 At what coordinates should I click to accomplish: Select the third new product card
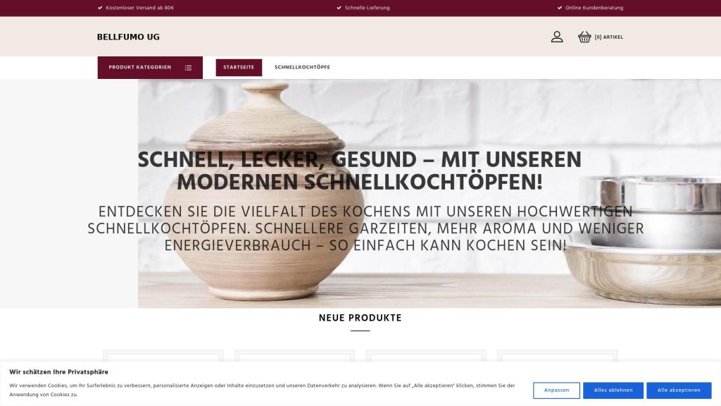pyautogui.click(x=426, y=357)
